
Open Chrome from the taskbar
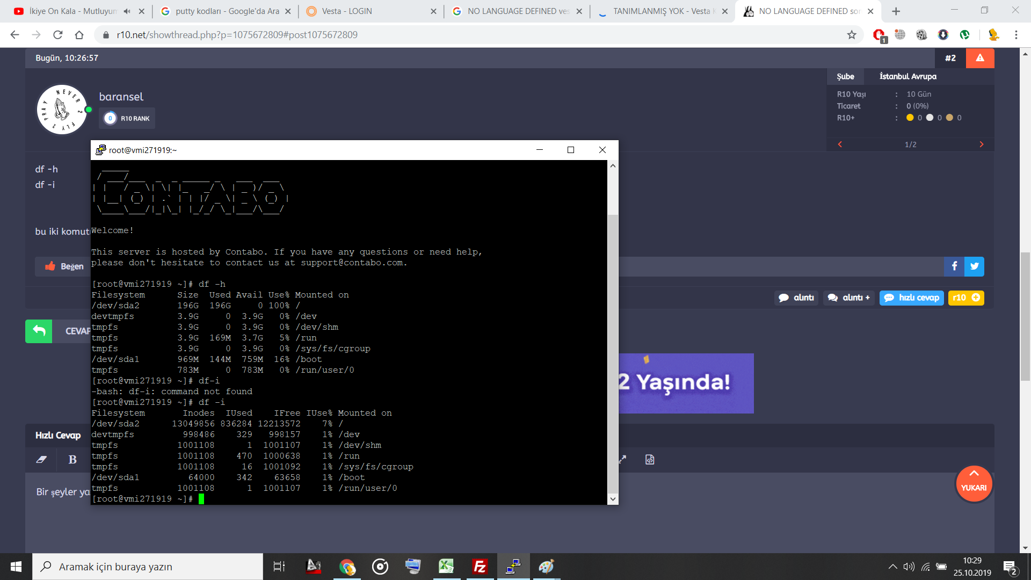(347, 567)
